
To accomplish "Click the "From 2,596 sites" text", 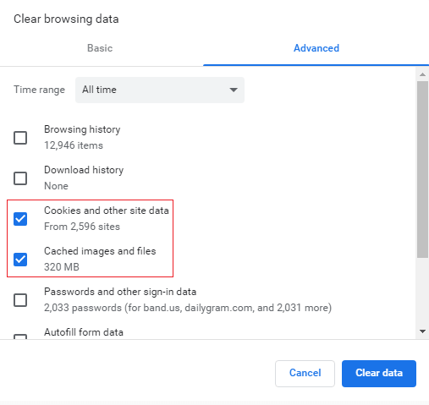I will click(x=82, y=227).
